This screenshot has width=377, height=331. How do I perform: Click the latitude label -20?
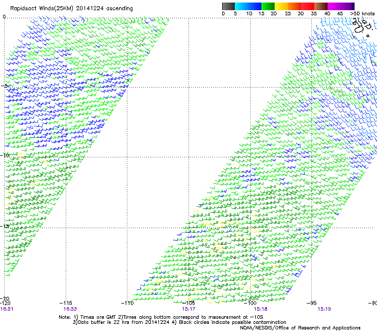pos(5,298)
